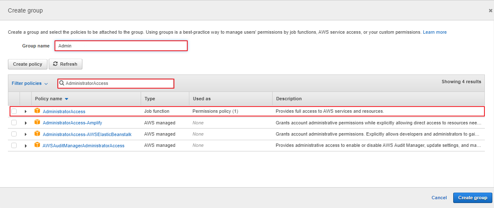Expand the AWSAuditManagerAdministratorAccess policy details
Screen dimensions: 494x208
coord(25,146)
